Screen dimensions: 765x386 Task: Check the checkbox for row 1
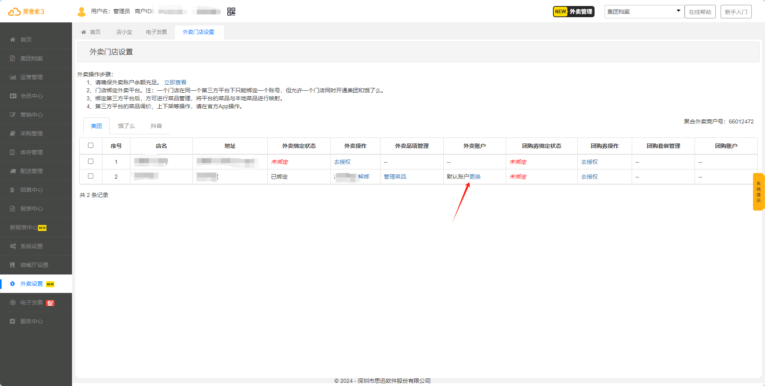coord(90,161)
